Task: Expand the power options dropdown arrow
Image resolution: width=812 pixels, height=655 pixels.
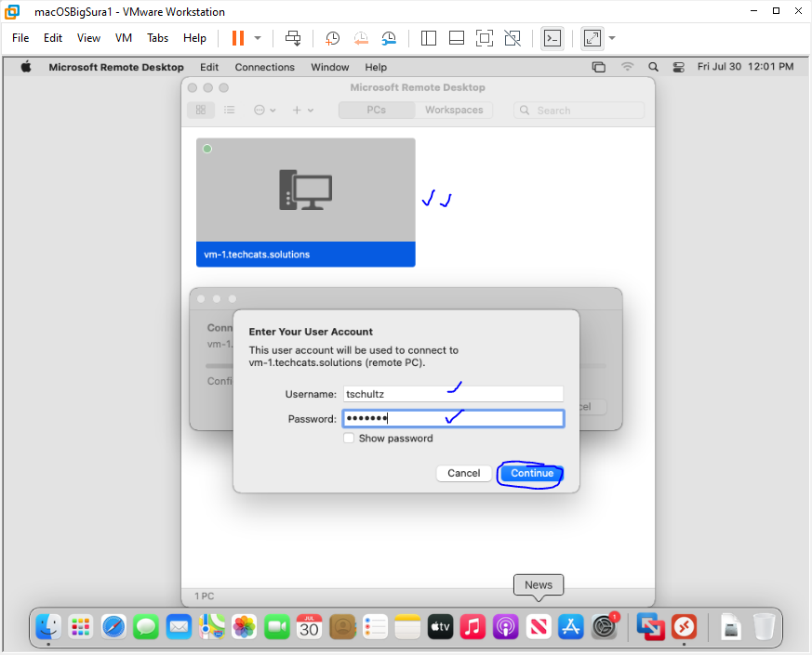Action: [258, 38]
